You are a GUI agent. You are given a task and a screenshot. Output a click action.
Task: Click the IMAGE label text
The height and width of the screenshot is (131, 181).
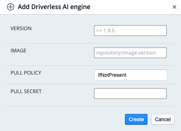[18, 51]
